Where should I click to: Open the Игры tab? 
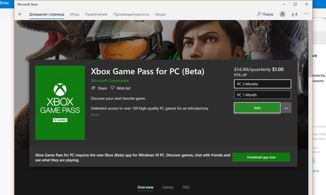point(75,14)
